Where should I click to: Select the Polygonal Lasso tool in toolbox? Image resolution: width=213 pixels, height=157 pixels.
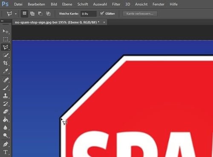pyautogui.click(x=6, y=47)
